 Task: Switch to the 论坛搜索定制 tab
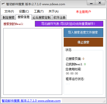pyautogui.click(x=42, y=17)
